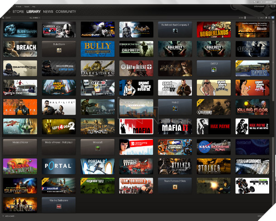Click the Left 4 Dead 2 tile
The width and height of the screenshot is (276, 221).
59,127
